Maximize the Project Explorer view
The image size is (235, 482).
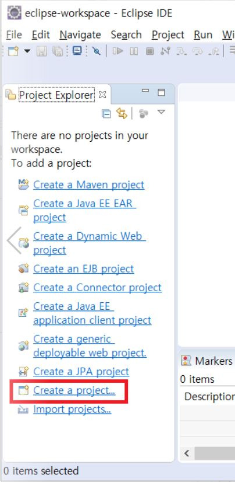tap(161, 92)
